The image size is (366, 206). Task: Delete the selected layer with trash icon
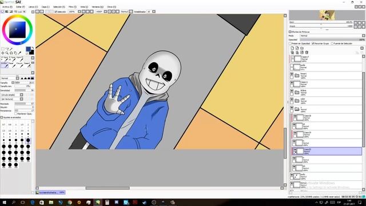(x=307, y=53)
